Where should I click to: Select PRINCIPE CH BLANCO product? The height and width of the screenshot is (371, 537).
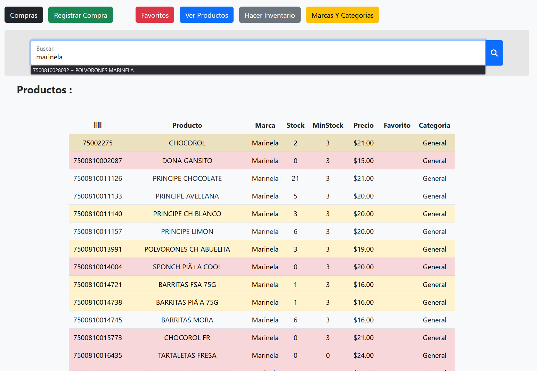tap(187, 214)
